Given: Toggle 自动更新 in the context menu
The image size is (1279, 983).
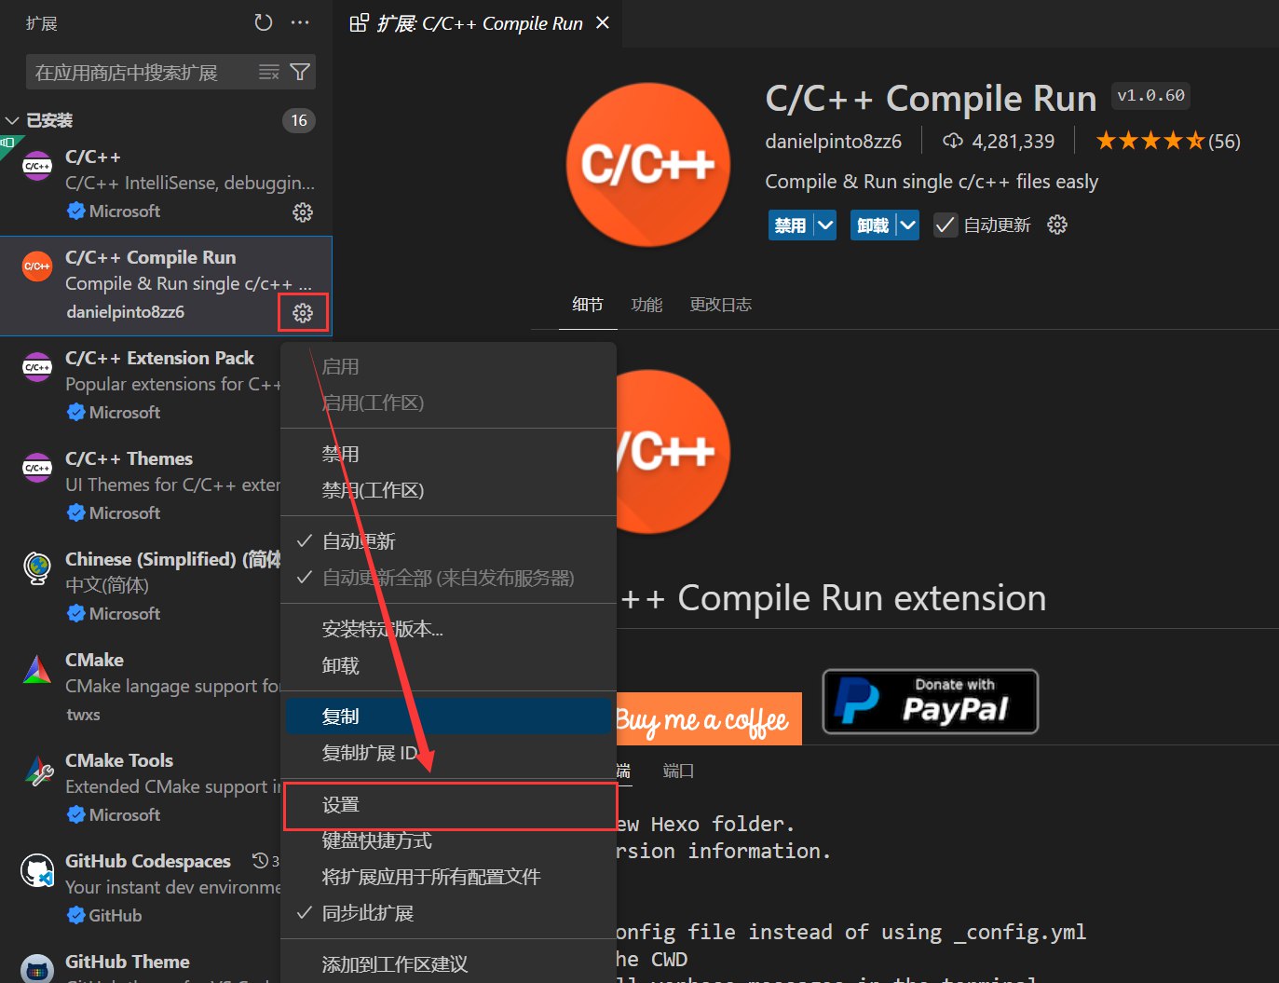Looking at the screenshot, I should pos(448,541).
